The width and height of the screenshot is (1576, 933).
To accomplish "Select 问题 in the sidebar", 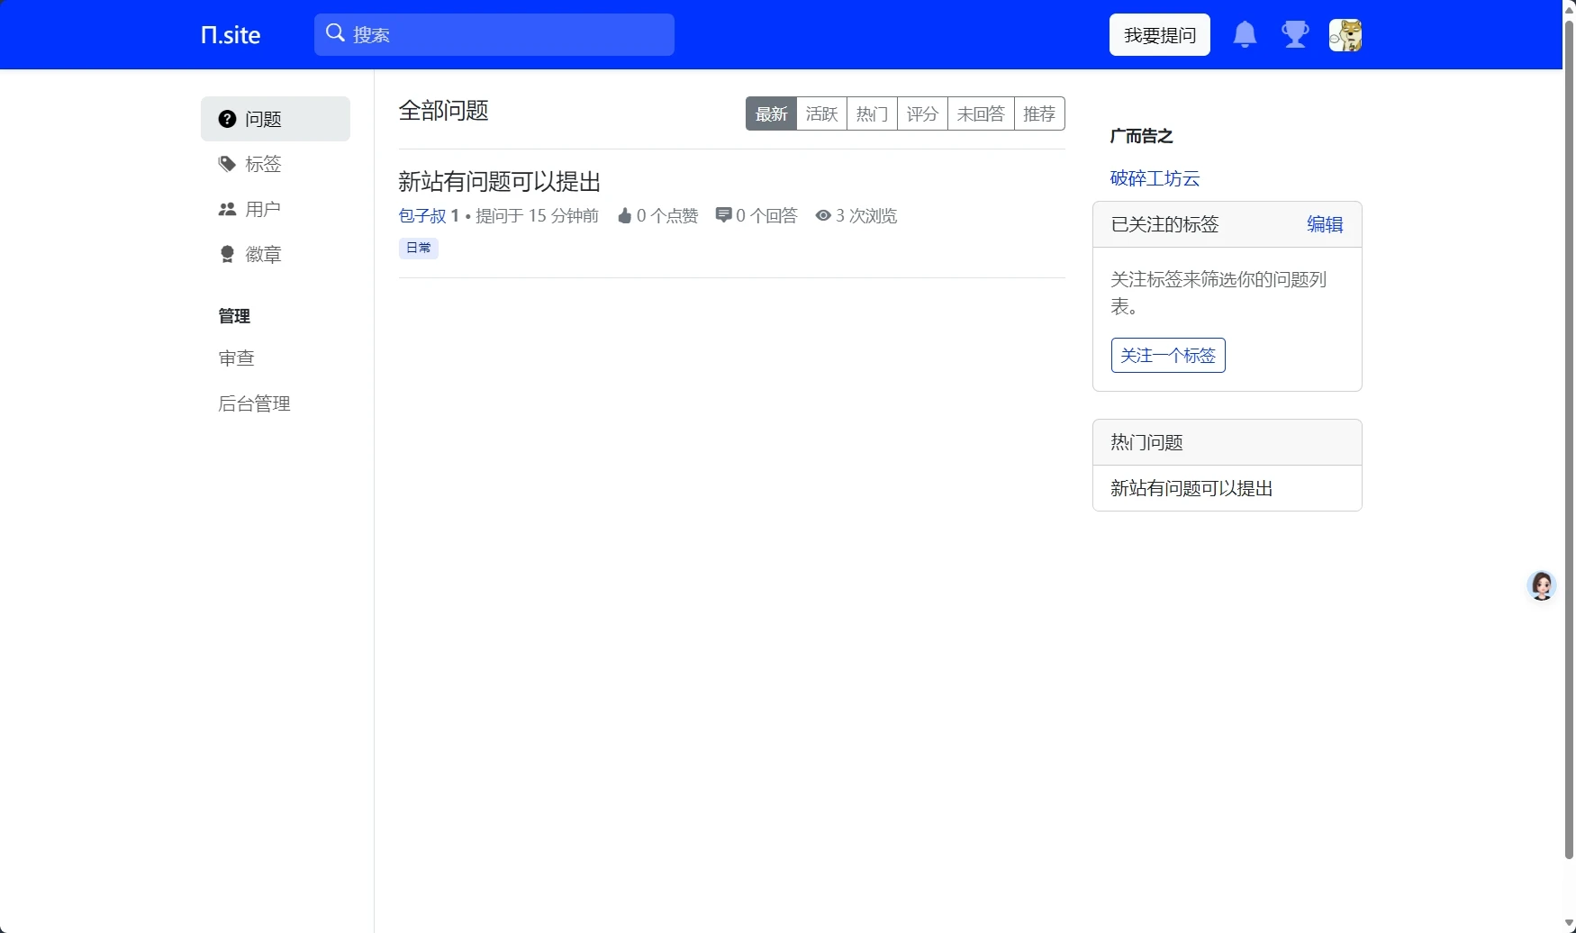I will [x=262, y=119].
